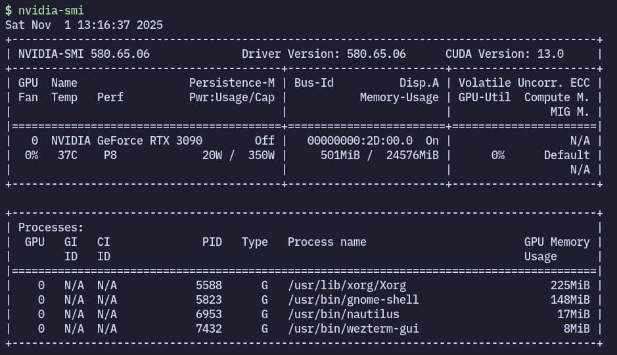
Task: Click the Default compute mode value
Action: coord(566,155)
